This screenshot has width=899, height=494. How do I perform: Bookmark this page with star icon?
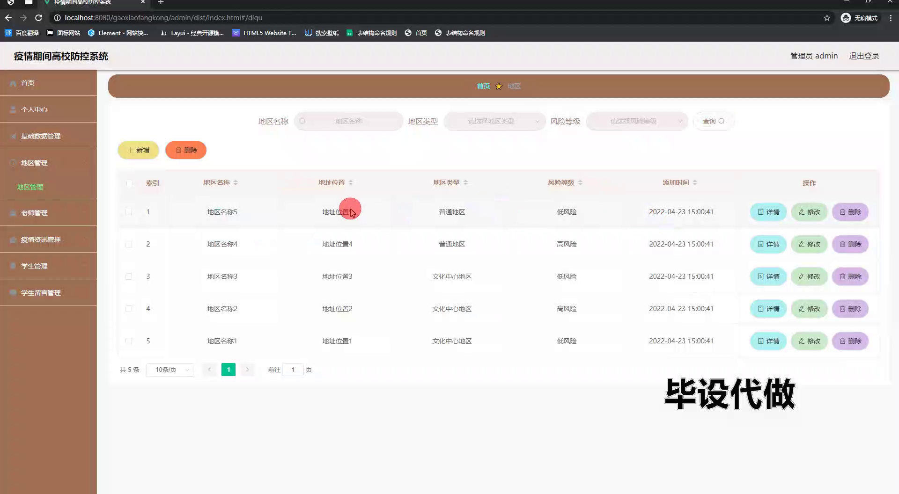827,18
